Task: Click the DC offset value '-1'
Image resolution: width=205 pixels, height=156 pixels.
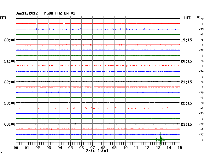Action: click(x=202, y=129)
